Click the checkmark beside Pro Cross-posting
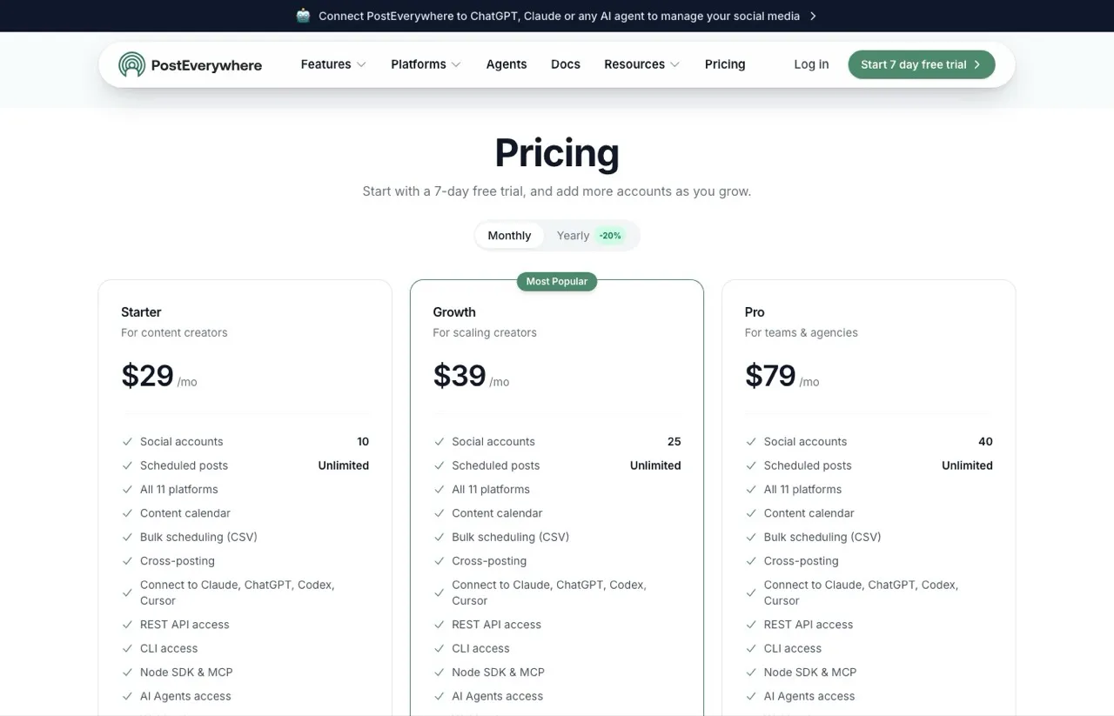This screenshot has width=1114, height=716. click(751, 561)
